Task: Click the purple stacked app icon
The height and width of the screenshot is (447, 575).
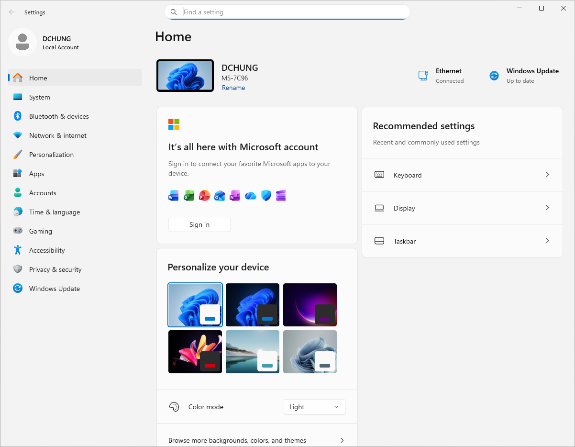Action: (281, 195)
